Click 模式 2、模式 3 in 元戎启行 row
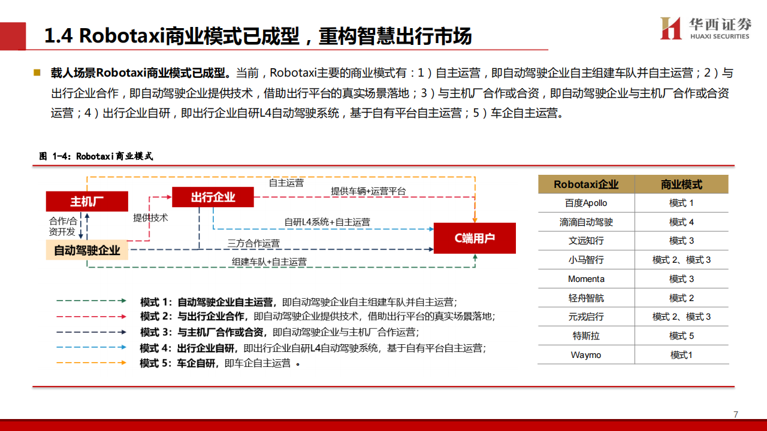This screenshot has width=767, height=431. point(682,317)
